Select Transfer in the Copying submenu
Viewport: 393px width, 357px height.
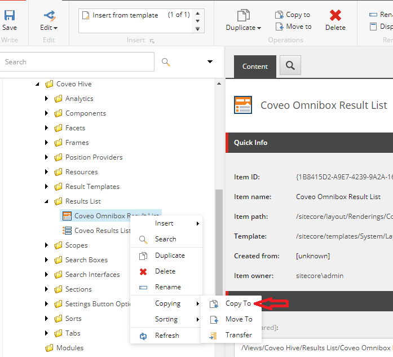[x=239, y=334]
